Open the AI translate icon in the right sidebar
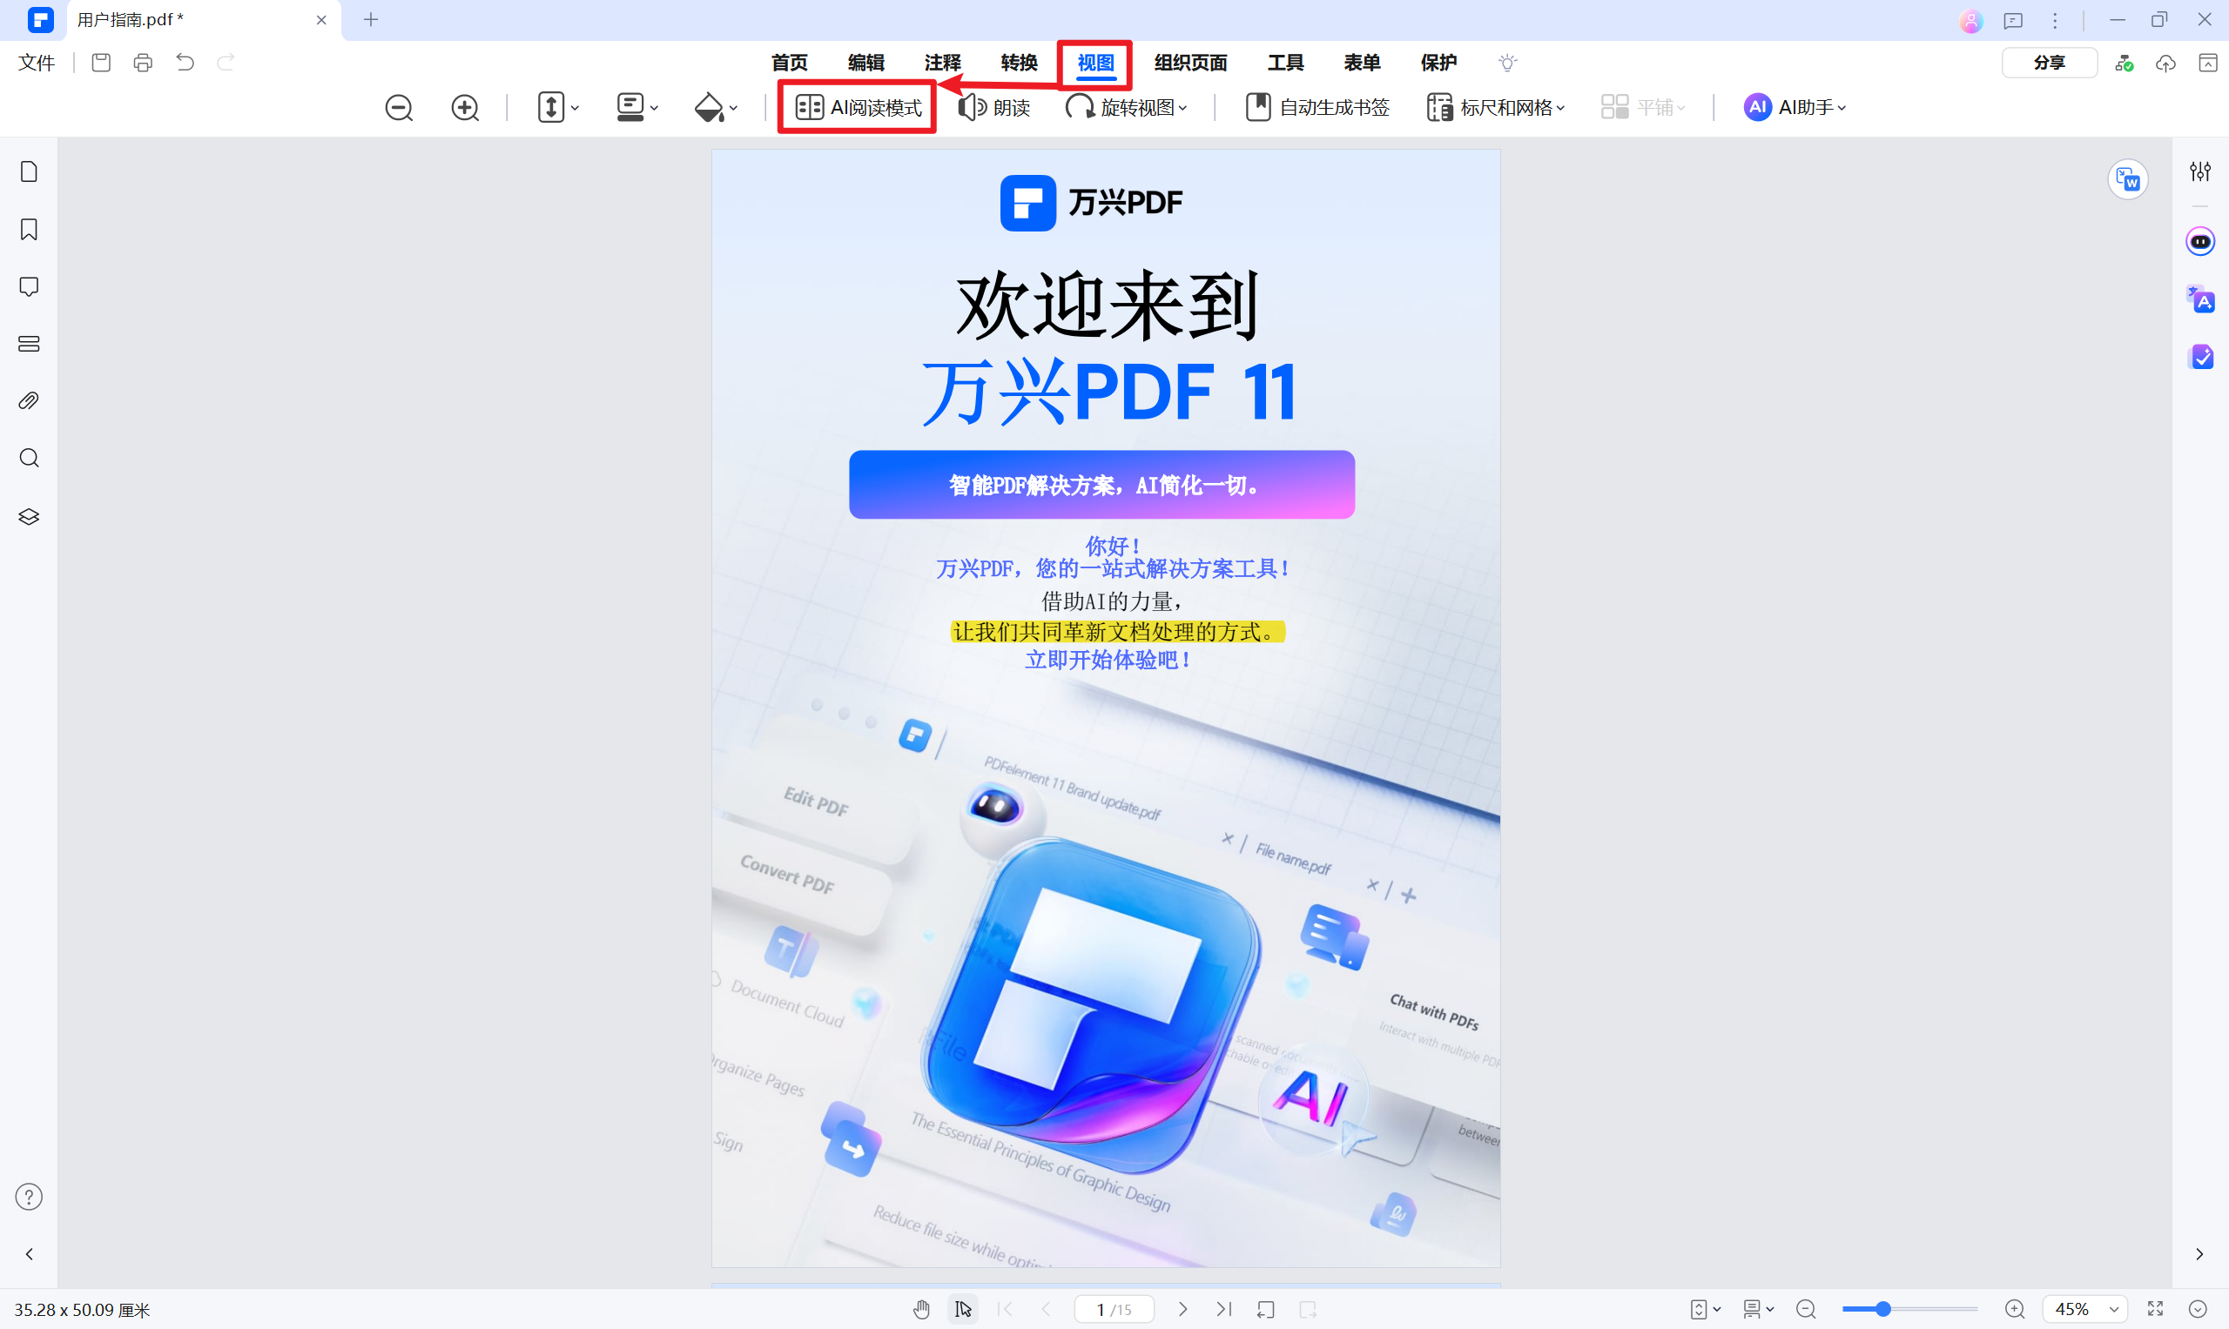Image resolution: width=2229 pixels, height=1329 pixels. click(2200, 299)
